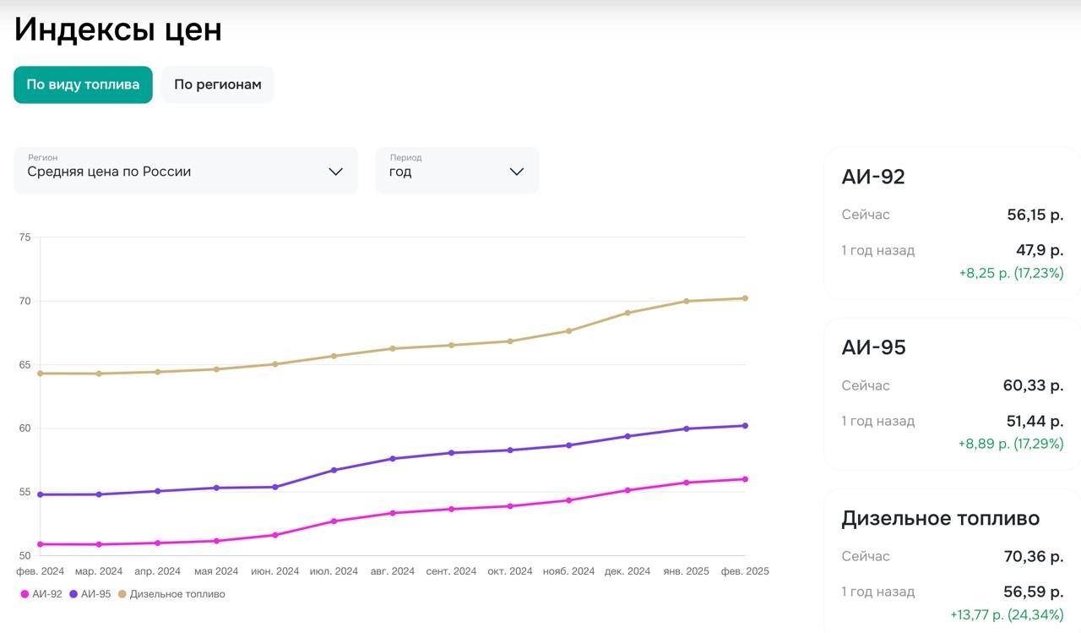The width and height of the screenshot is (1081, 633).
Task: Click the pink АИ-92 legend dot
Action: (24, 594)
